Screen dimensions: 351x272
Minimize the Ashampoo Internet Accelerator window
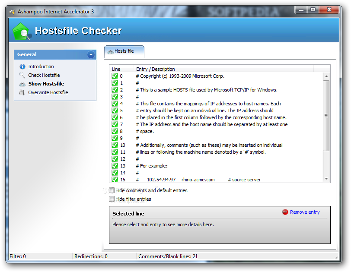(301, 10)
